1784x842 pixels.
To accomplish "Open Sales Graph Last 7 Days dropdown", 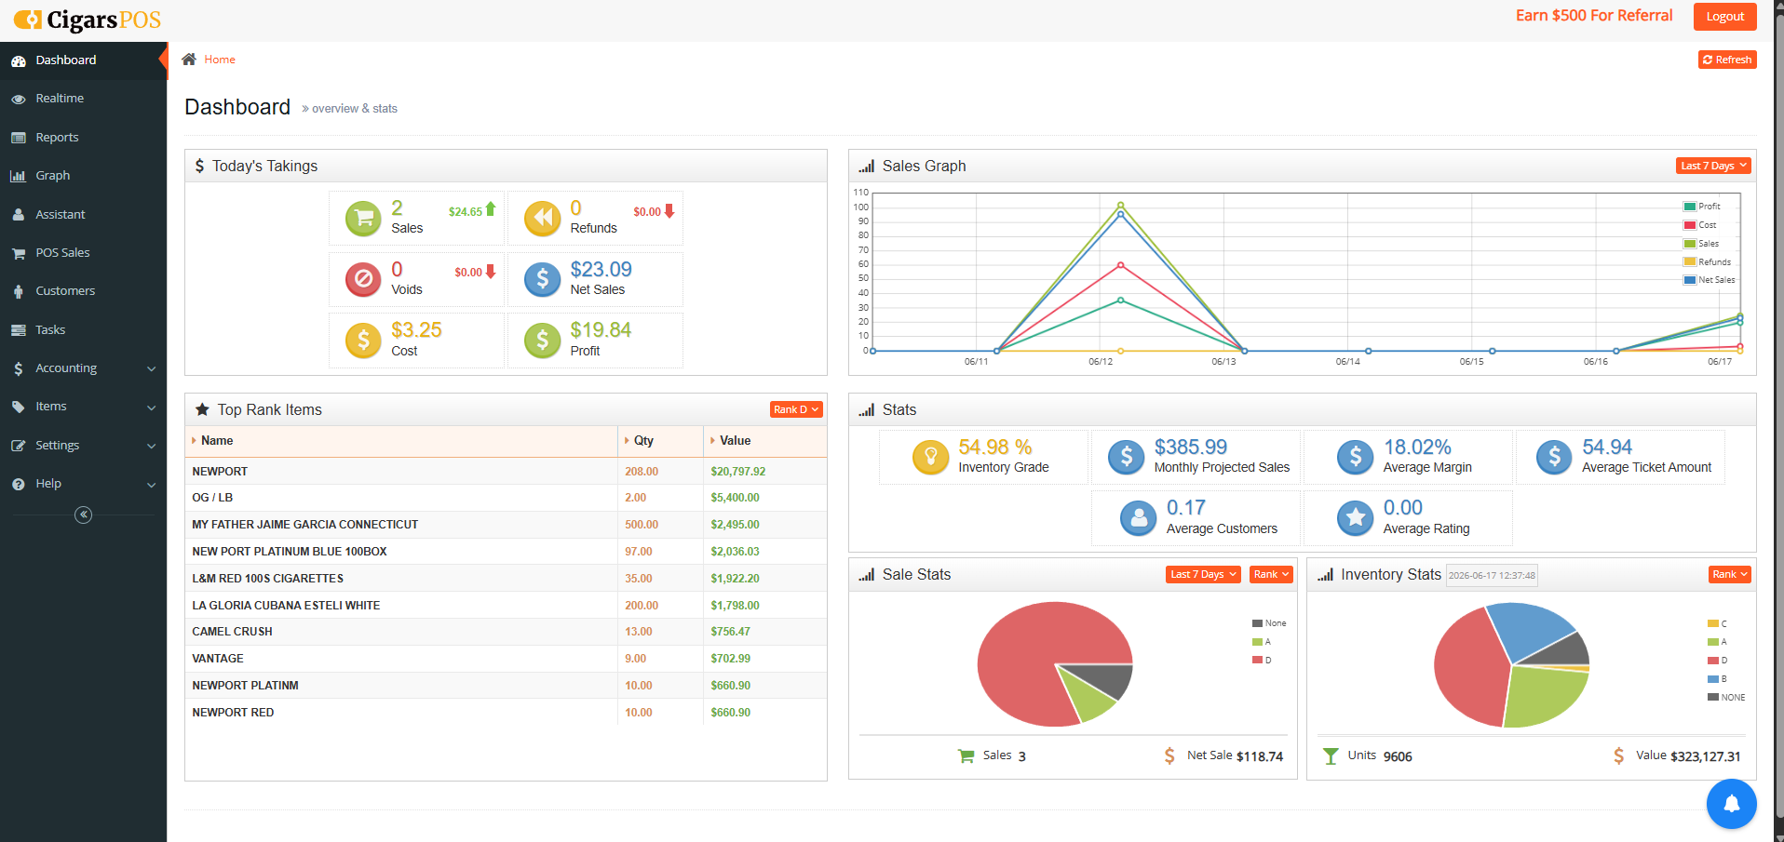I will (1713, 166).
